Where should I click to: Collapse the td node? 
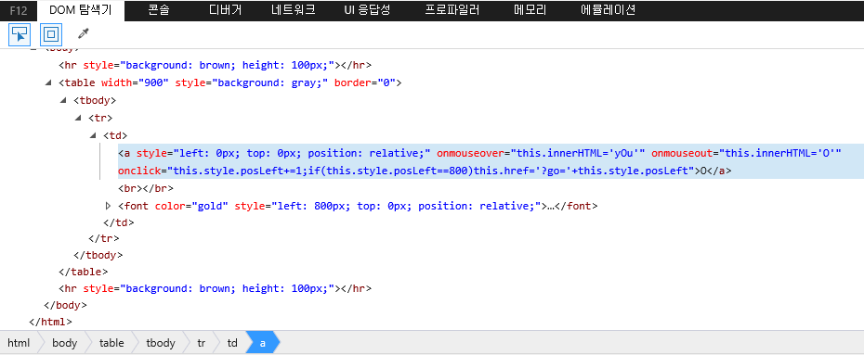pyautogui.click(x=93, y=135)
